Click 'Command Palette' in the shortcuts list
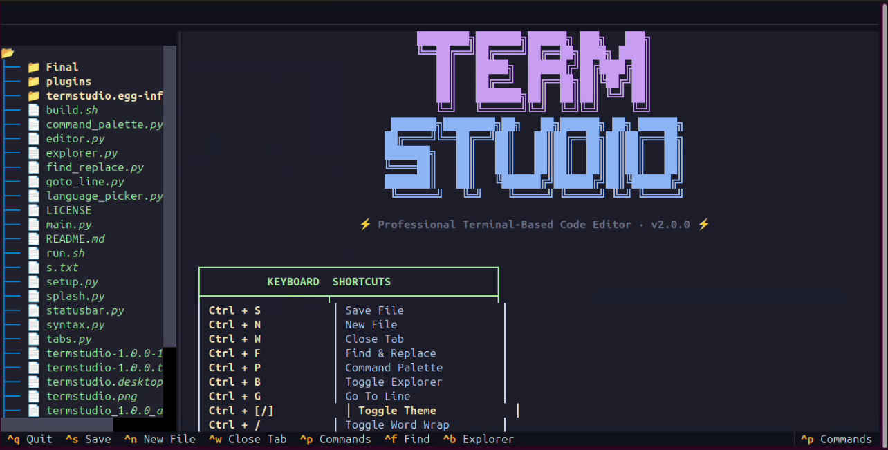Screen dimensions: 888x450 tap(394, 368)
